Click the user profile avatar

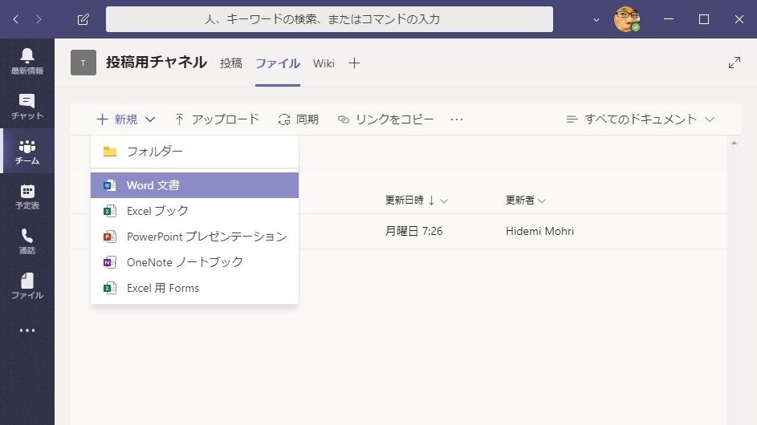(x=626, y=19)
